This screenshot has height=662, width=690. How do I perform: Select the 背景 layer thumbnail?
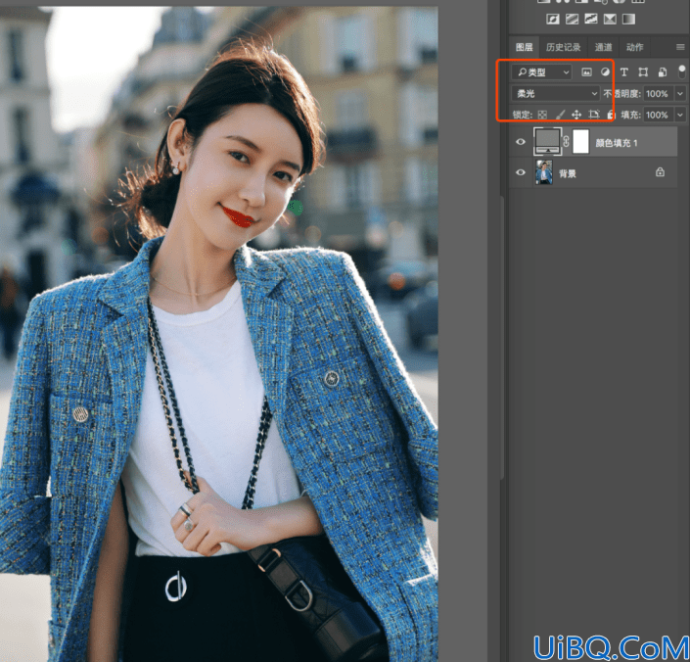[x=544, y=172]
